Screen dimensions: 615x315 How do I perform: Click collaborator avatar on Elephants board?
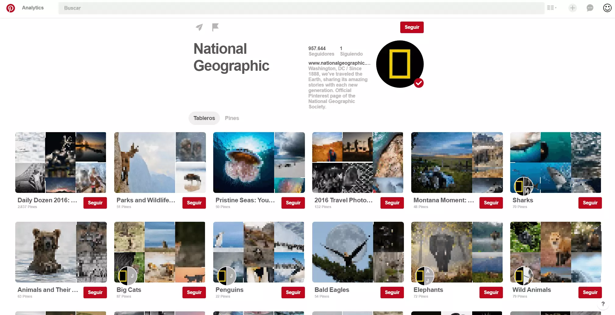pyautogui.click(x=425, y=276)
